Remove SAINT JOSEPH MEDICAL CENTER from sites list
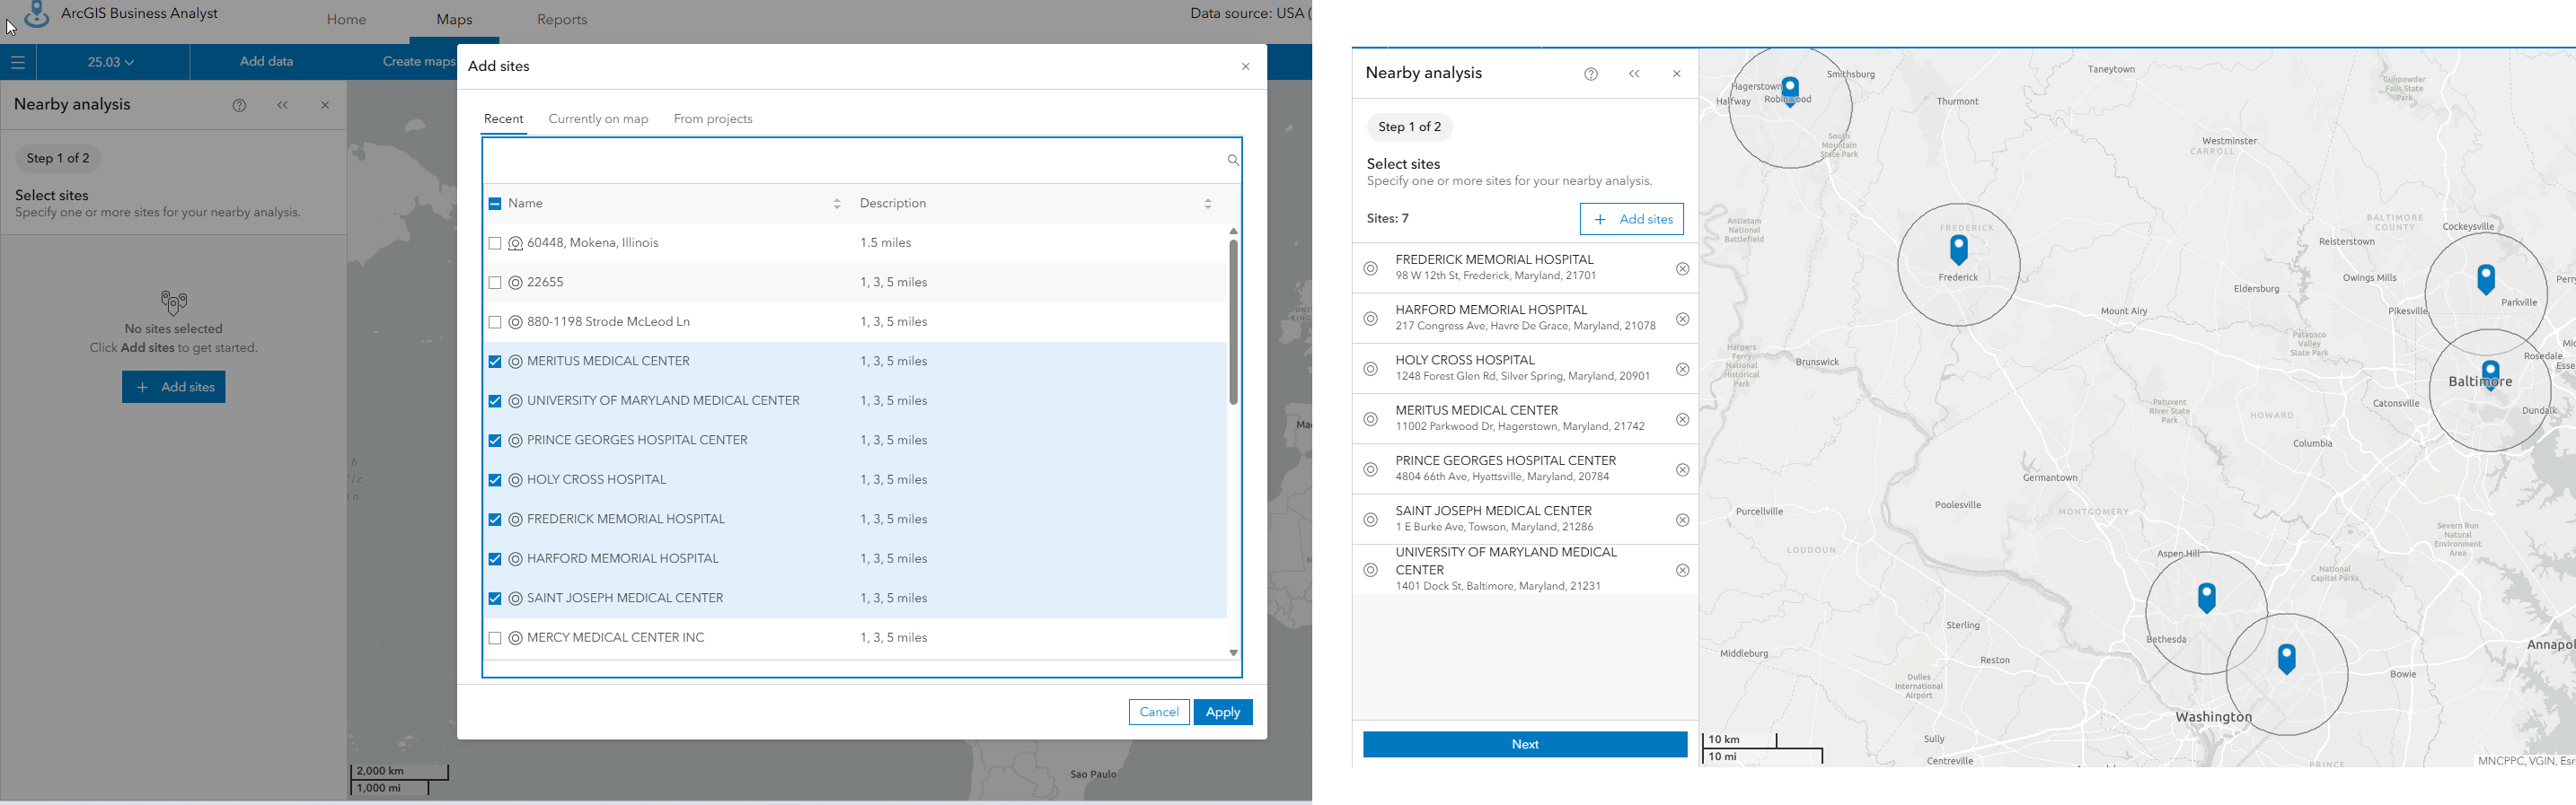2576x805 pixels. (x=1682, y=521)
